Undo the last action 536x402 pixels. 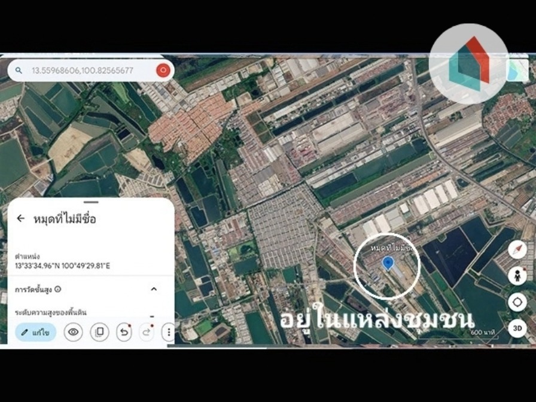point(124,332)
